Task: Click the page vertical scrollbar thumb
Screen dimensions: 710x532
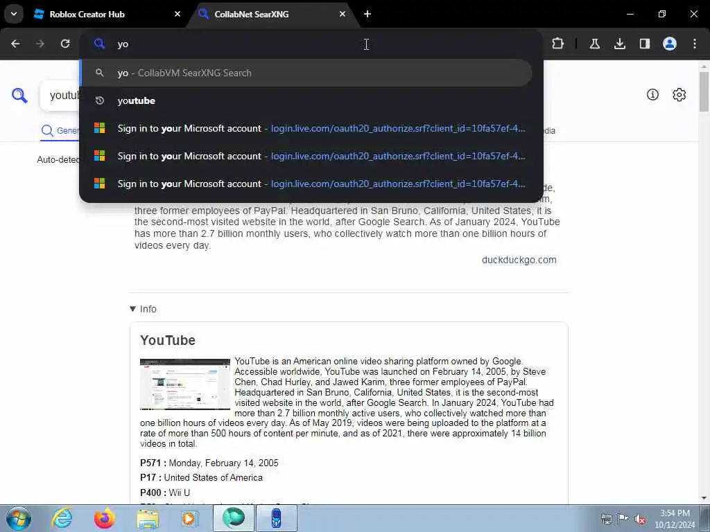Action: 704,91
